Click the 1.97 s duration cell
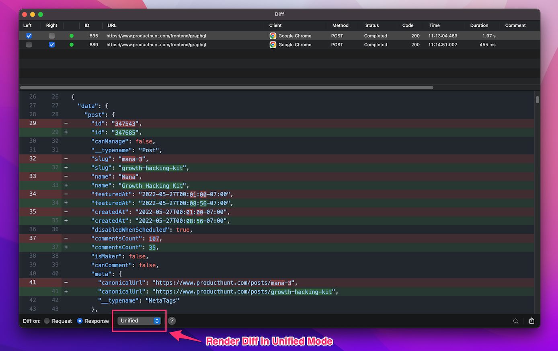The image size is (558, 351). [489, 36]
